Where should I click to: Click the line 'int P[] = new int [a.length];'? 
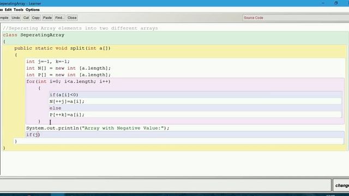(x=68, y=75)
